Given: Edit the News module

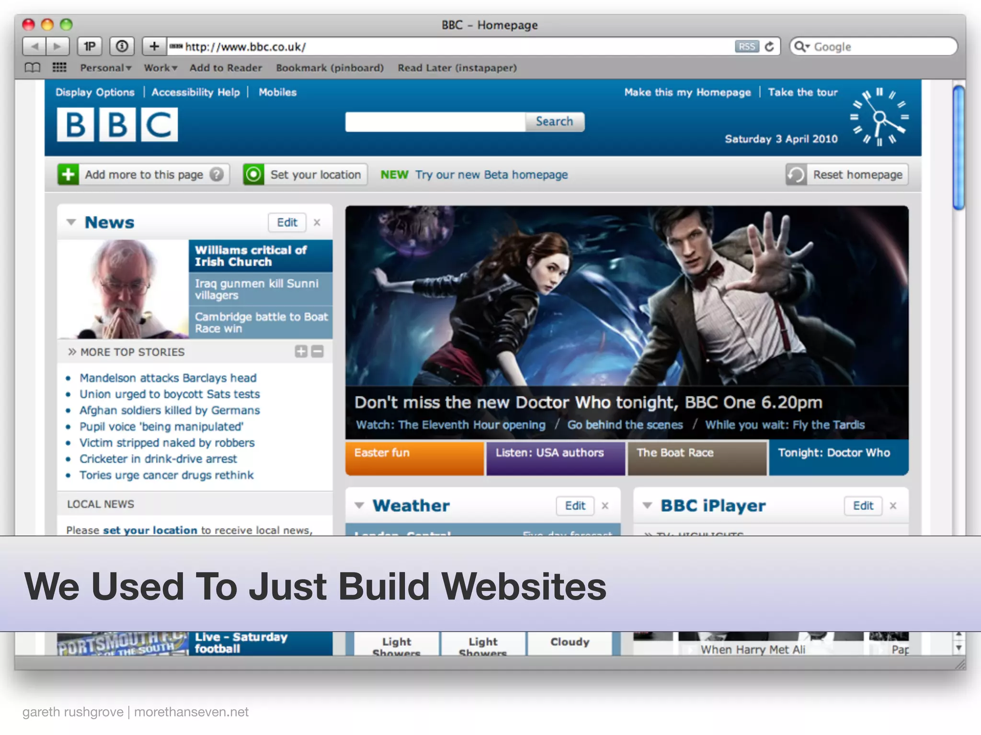Looking at the screenshot, I should click(287, 223).
